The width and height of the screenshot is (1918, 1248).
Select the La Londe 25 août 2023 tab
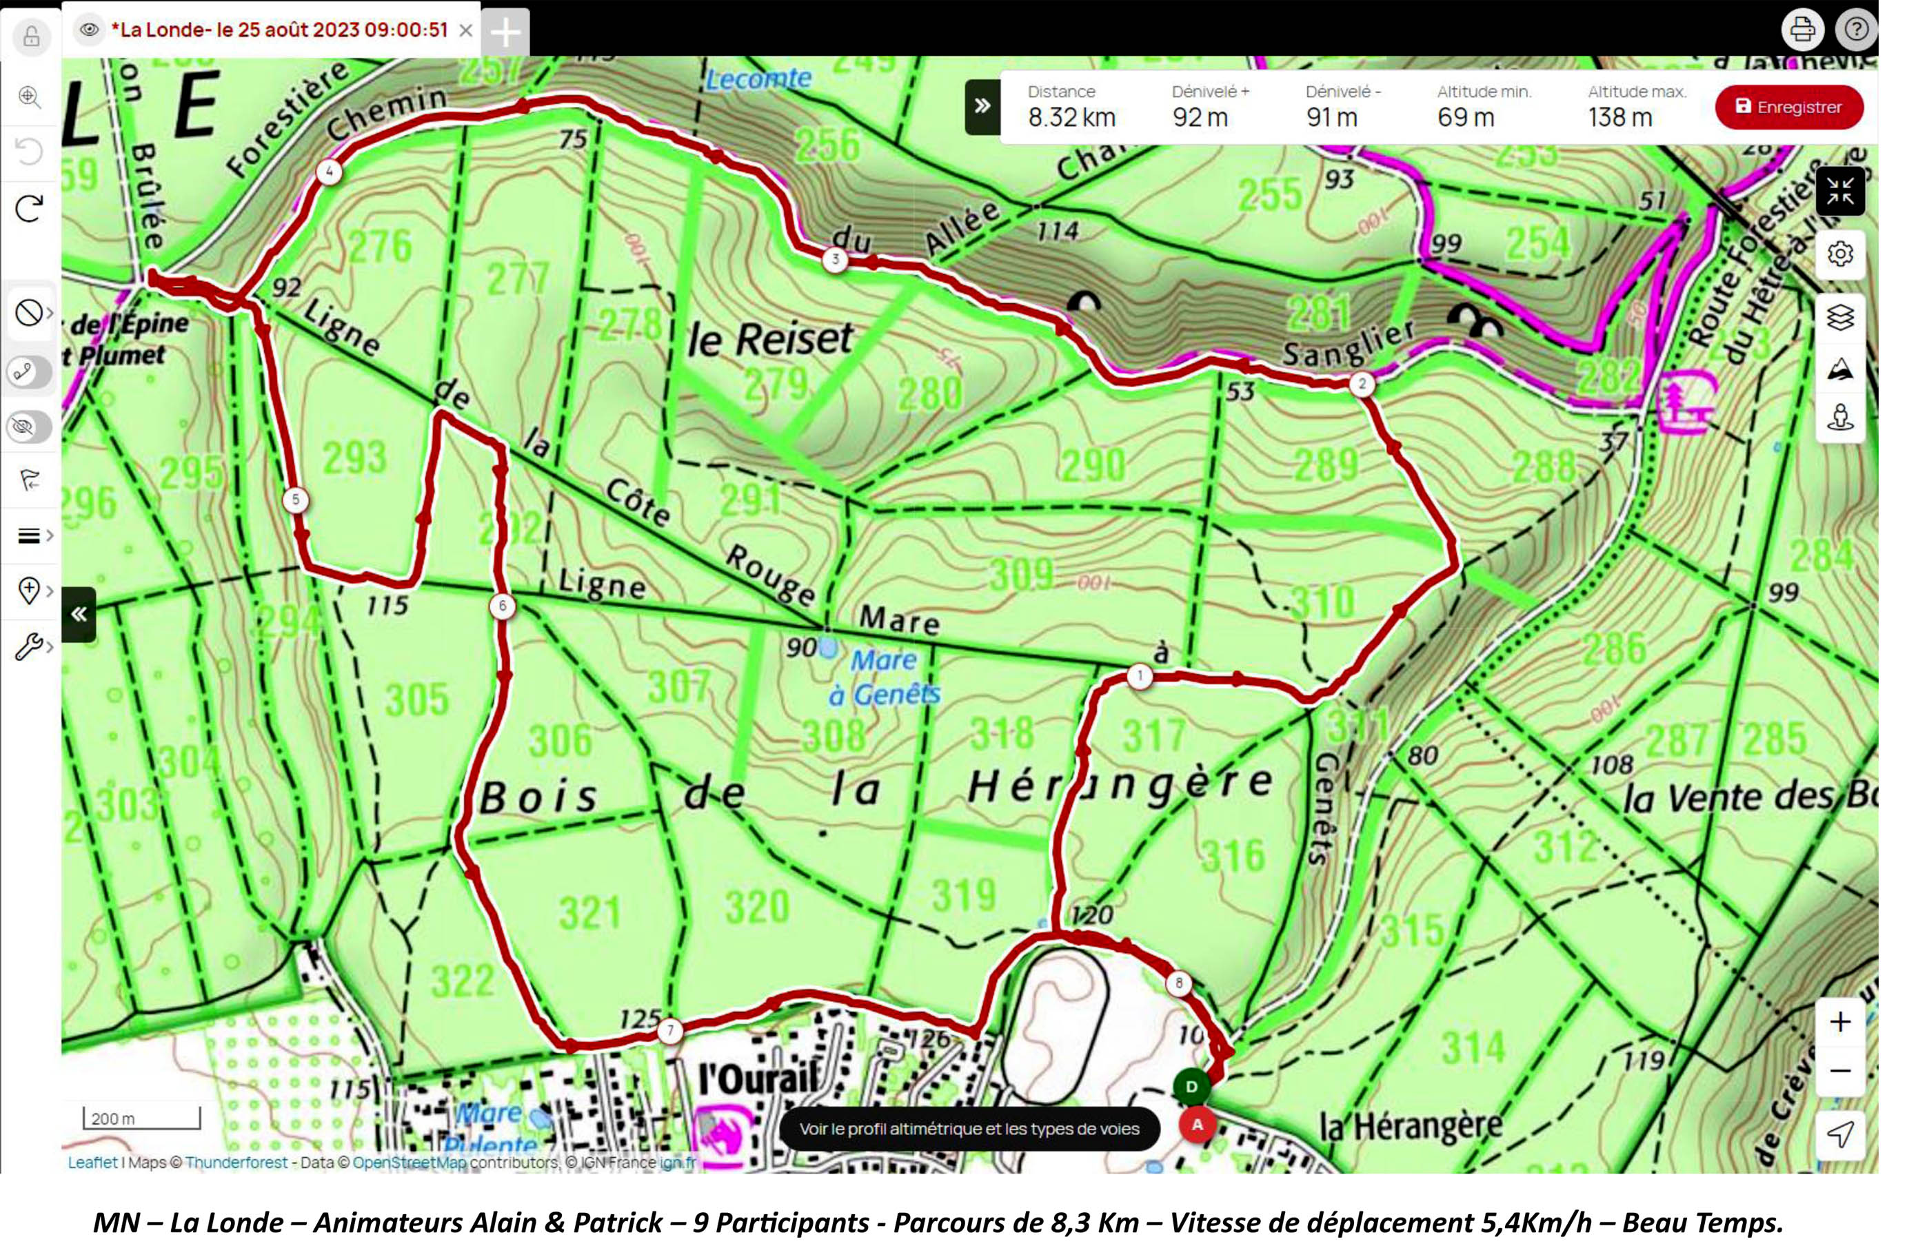click(x=279, y=30)
